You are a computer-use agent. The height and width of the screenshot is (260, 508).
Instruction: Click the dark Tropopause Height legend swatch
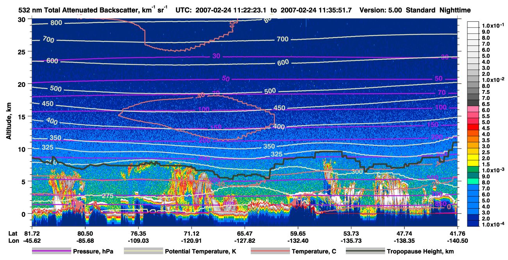coord(365,251)
